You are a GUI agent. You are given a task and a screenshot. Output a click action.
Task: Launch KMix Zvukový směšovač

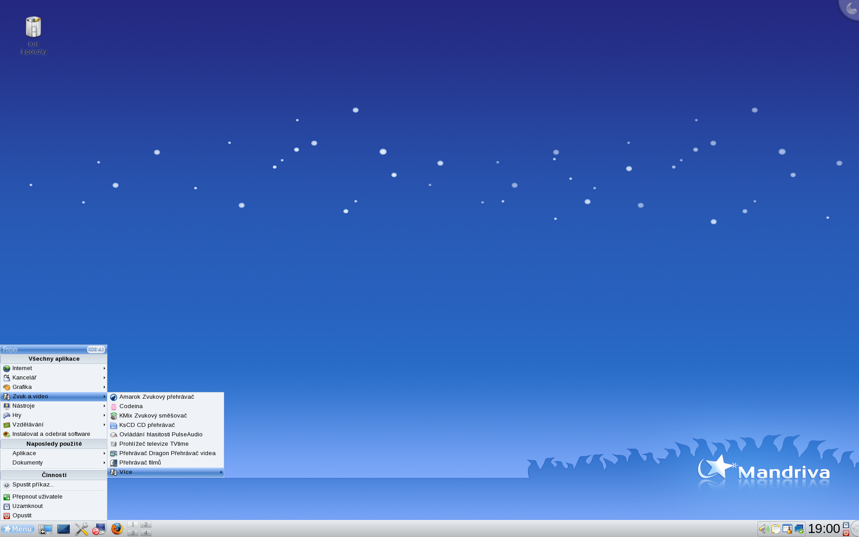(x=166, y=416)
